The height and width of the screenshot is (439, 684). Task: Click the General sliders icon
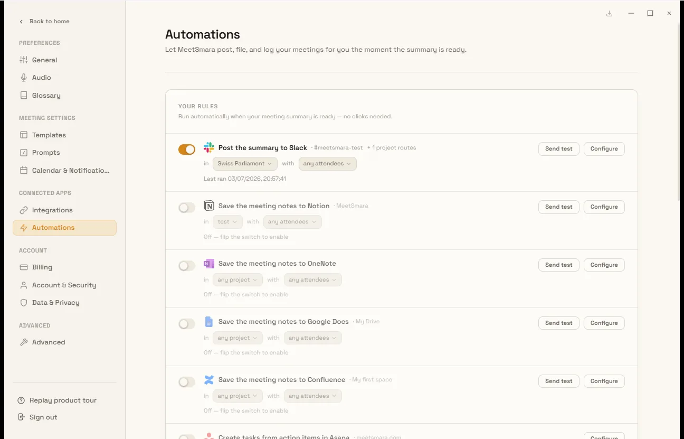pos(24,60)
